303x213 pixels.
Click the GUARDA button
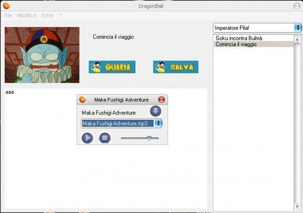[112, 67]
